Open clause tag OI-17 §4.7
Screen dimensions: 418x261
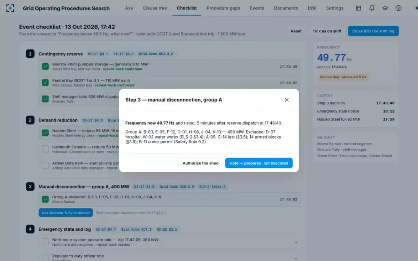[x=106, y=229]
